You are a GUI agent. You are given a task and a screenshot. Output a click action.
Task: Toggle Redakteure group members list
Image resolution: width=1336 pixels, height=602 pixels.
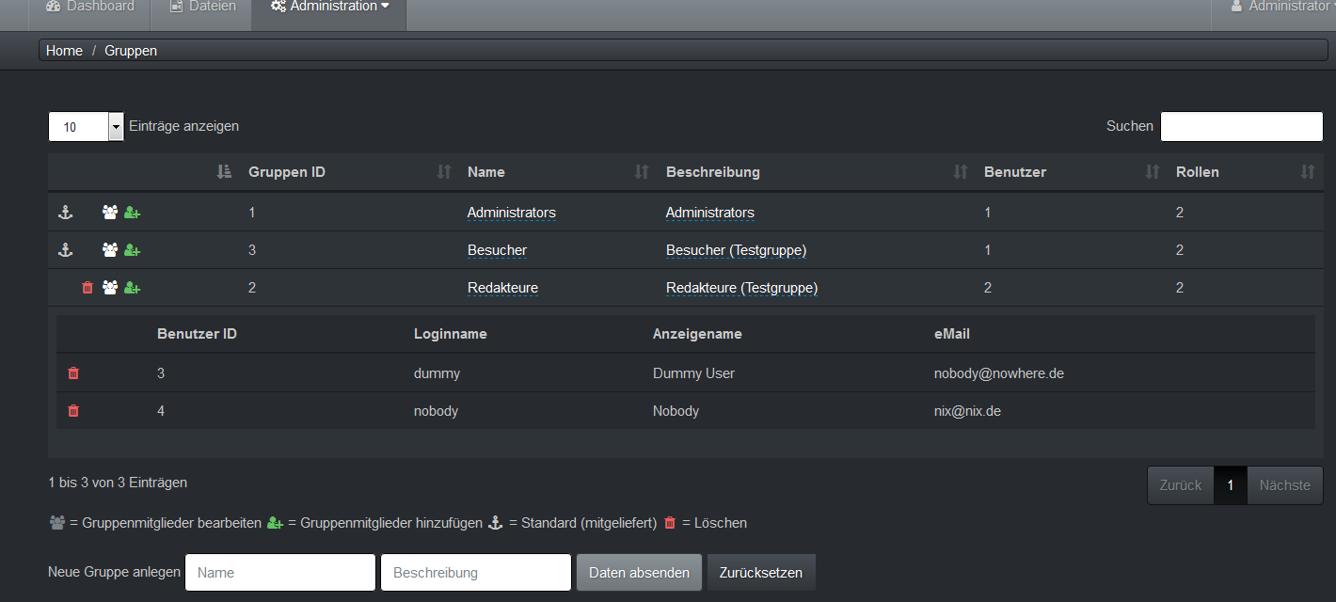pos(110,288)
